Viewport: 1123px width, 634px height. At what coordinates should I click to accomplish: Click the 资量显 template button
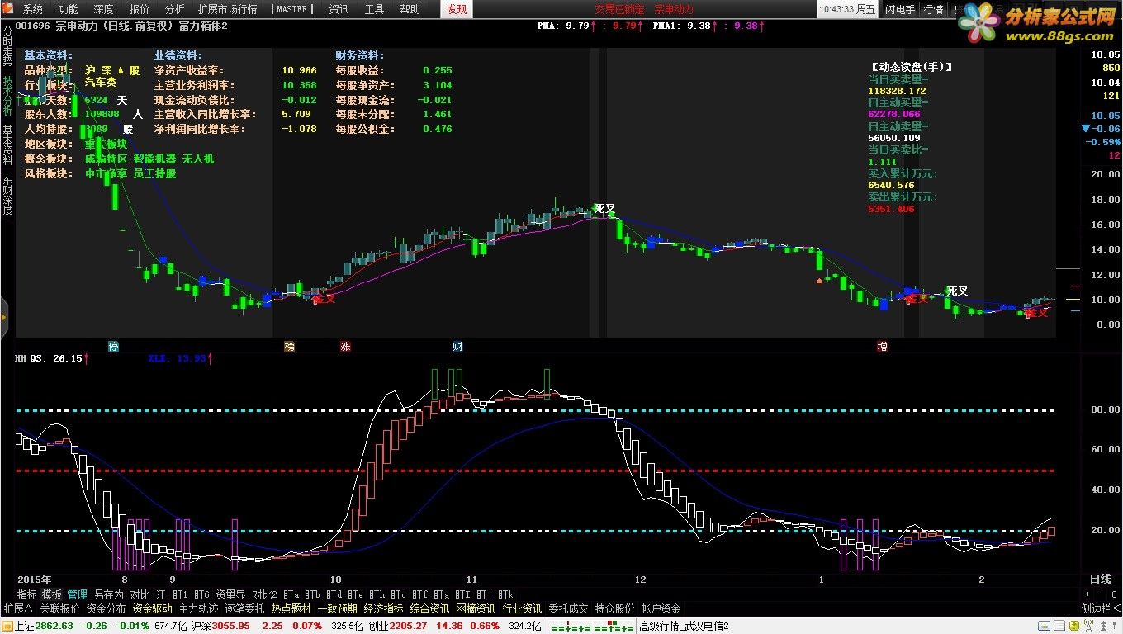230,594
